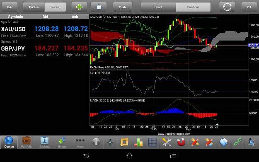Tap the XAU/USD chart title text
Image resolution: width=259 pixels, height=162 pixels.
coord(124,17)
